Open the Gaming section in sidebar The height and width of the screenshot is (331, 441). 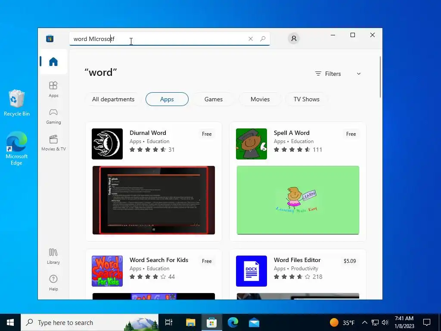(53, 116)
